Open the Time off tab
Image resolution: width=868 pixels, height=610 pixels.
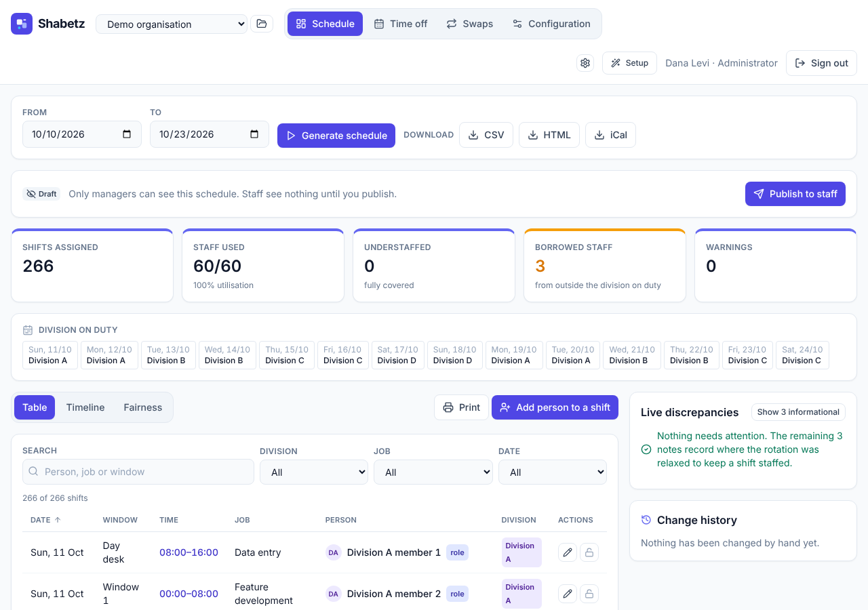tap(401, 24)
